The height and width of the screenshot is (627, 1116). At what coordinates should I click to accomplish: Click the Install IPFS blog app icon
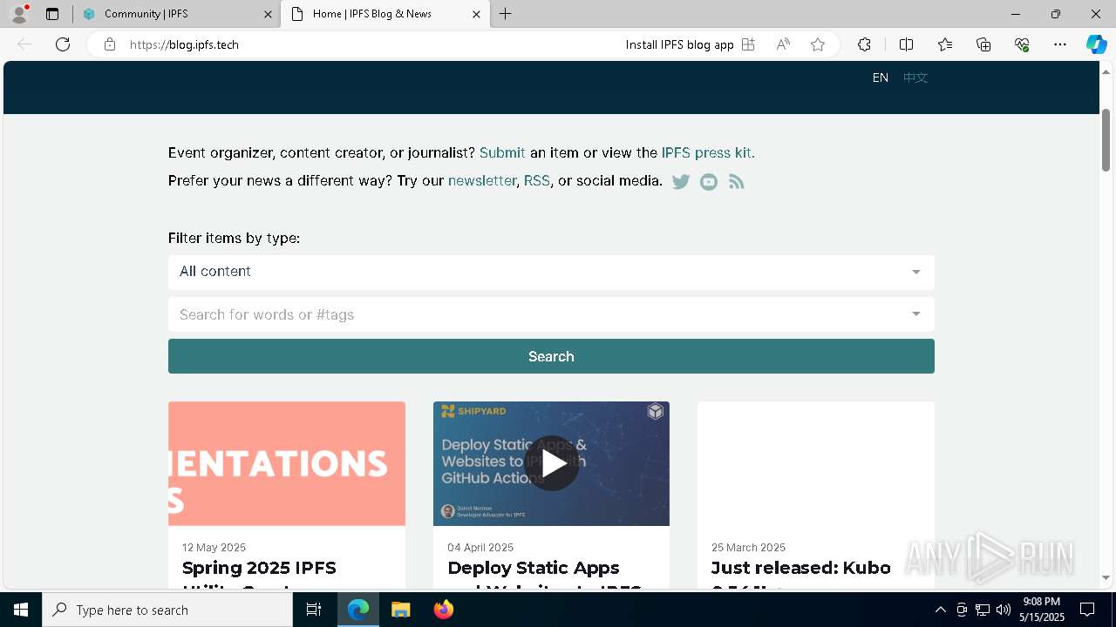tap(748, 44)
